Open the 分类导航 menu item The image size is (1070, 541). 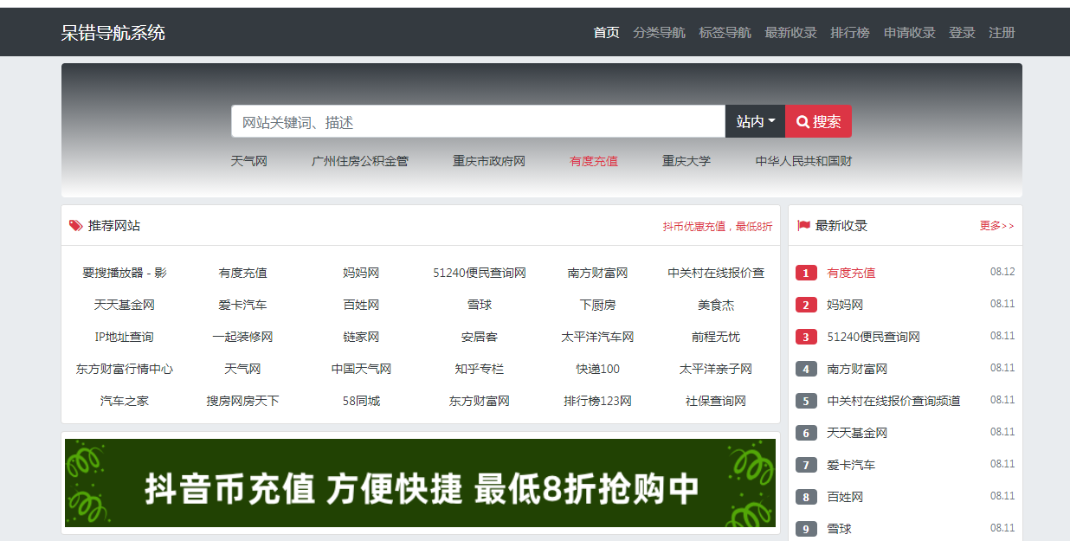click(x=659, y=33)
